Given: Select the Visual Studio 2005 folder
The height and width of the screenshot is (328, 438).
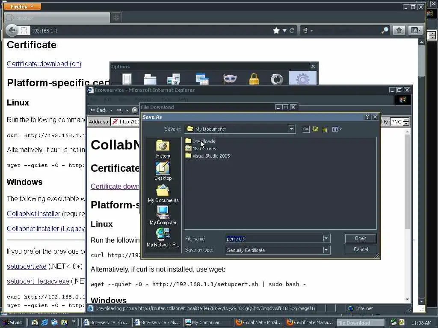Looking at the screenshot, I should pyautogui.click(x=207, y=155).
